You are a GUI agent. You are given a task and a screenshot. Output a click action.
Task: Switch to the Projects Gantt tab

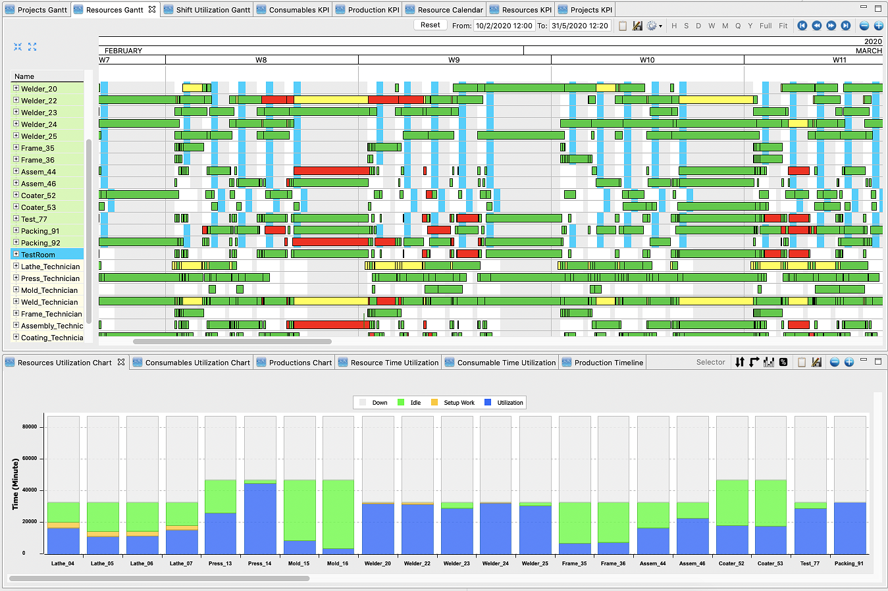tap(36, 10)
